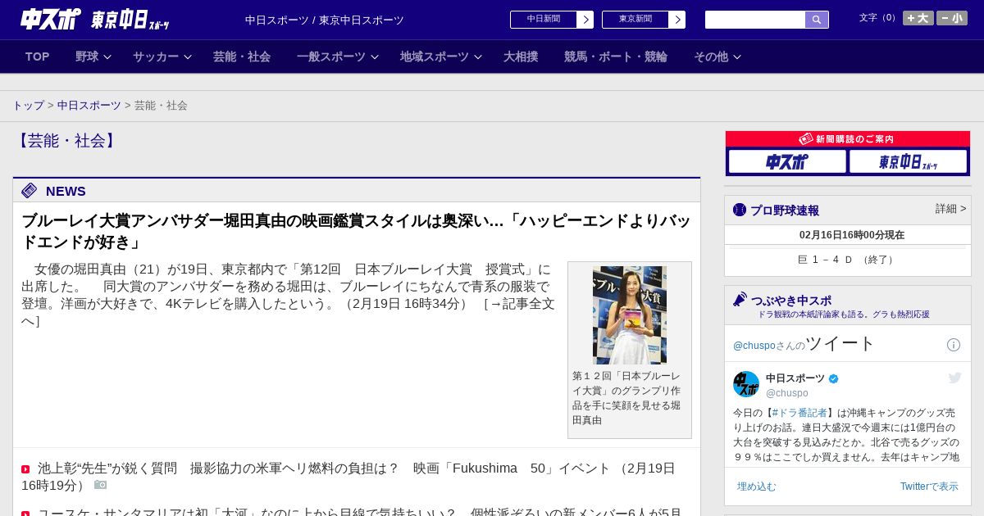The image size is (984, 516).
Task: Open the 堀田真由 Blu-ray award photo
Action: [x=630, y=315]
